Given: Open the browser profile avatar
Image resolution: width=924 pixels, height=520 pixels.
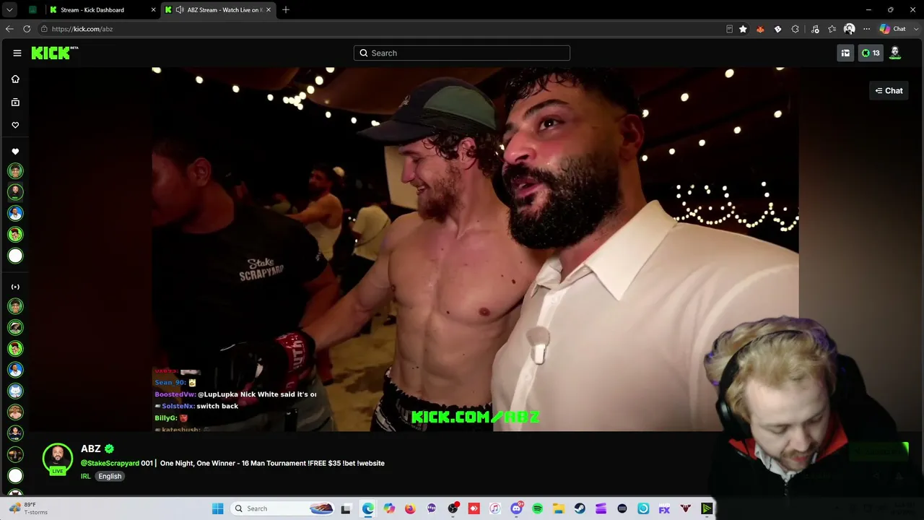Looking at the screenshot, I should (x=850, y=29).
